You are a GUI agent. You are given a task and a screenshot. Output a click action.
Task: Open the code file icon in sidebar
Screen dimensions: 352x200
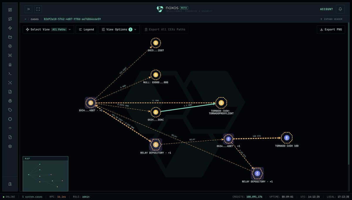coord(10,92)
